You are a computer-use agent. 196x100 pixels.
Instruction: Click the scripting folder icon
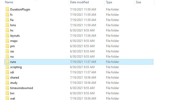coord(7,67)
